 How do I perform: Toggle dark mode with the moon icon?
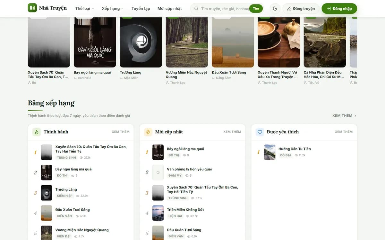tap(275, 9)
